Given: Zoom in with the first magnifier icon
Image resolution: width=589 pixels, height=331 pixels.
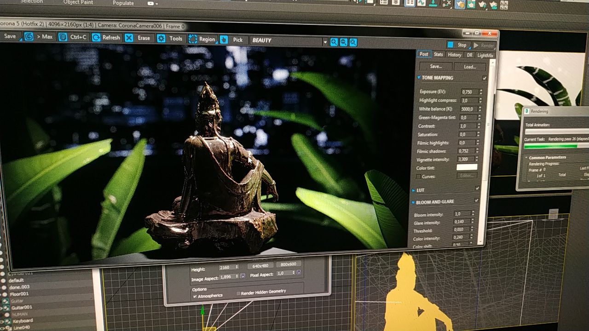Looking at the screenshot, I should coord(334,42).
